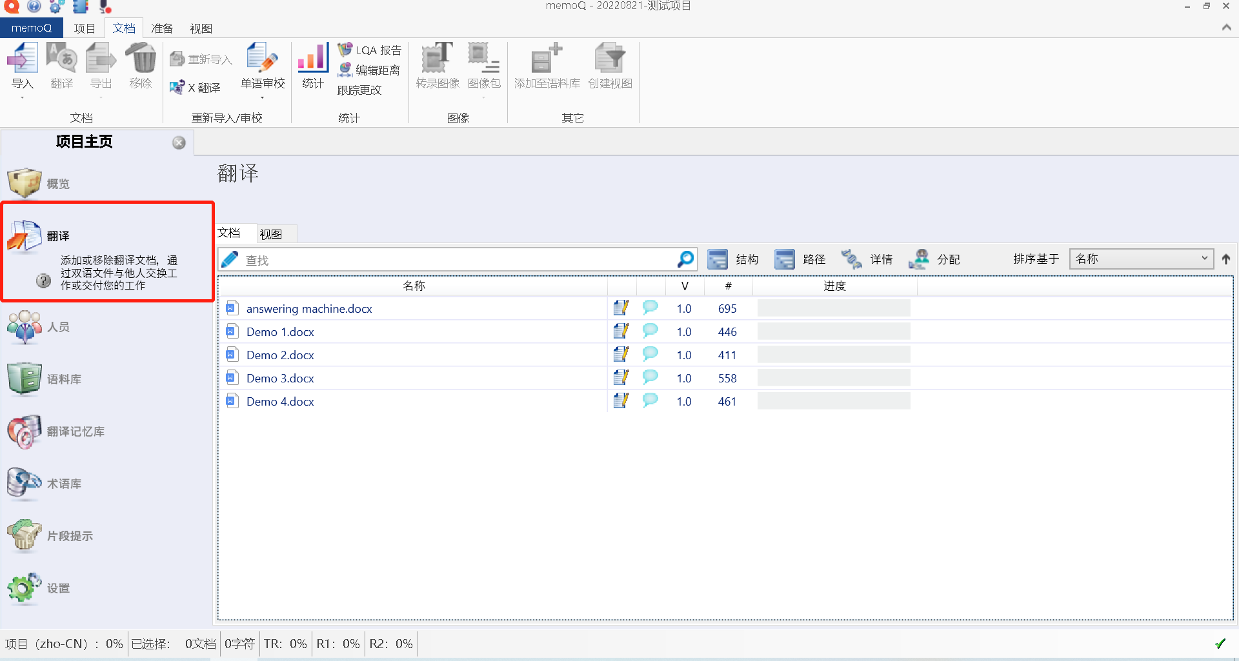Click the comment bubble for Demo 1.docx
The image size is (1239, 661).
tap(650, 330)
